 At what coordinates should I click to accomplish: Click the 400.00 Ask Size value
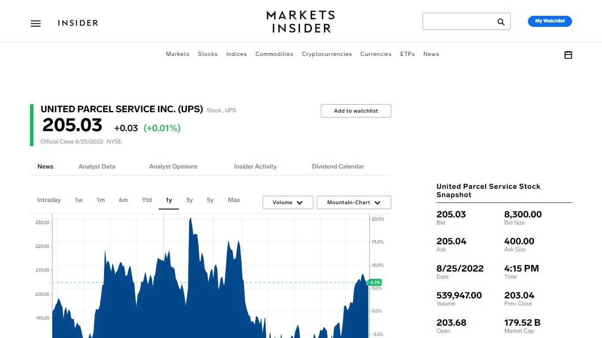pyautogui.click(x=519, y=241)
